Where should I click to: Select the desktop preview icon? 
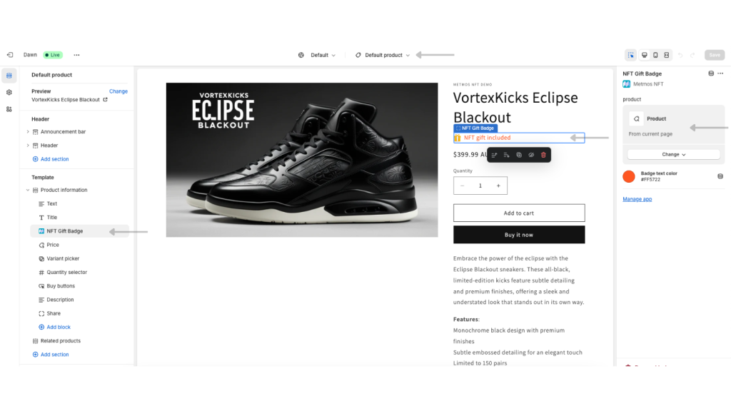[x=645, y=55]
